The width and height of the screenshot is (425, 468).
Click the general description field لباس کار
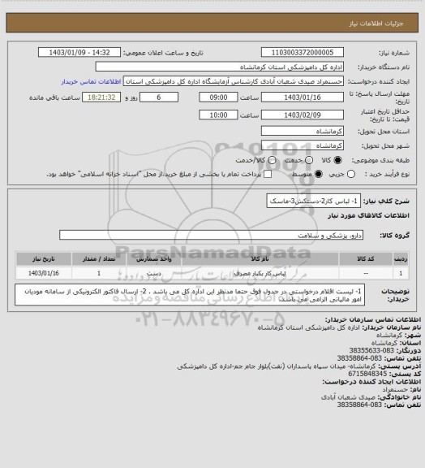(314, 201)
